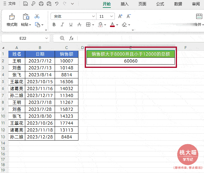Select cell with value 8484
Viewport: 204px width, 173px height.
point(66,137)
